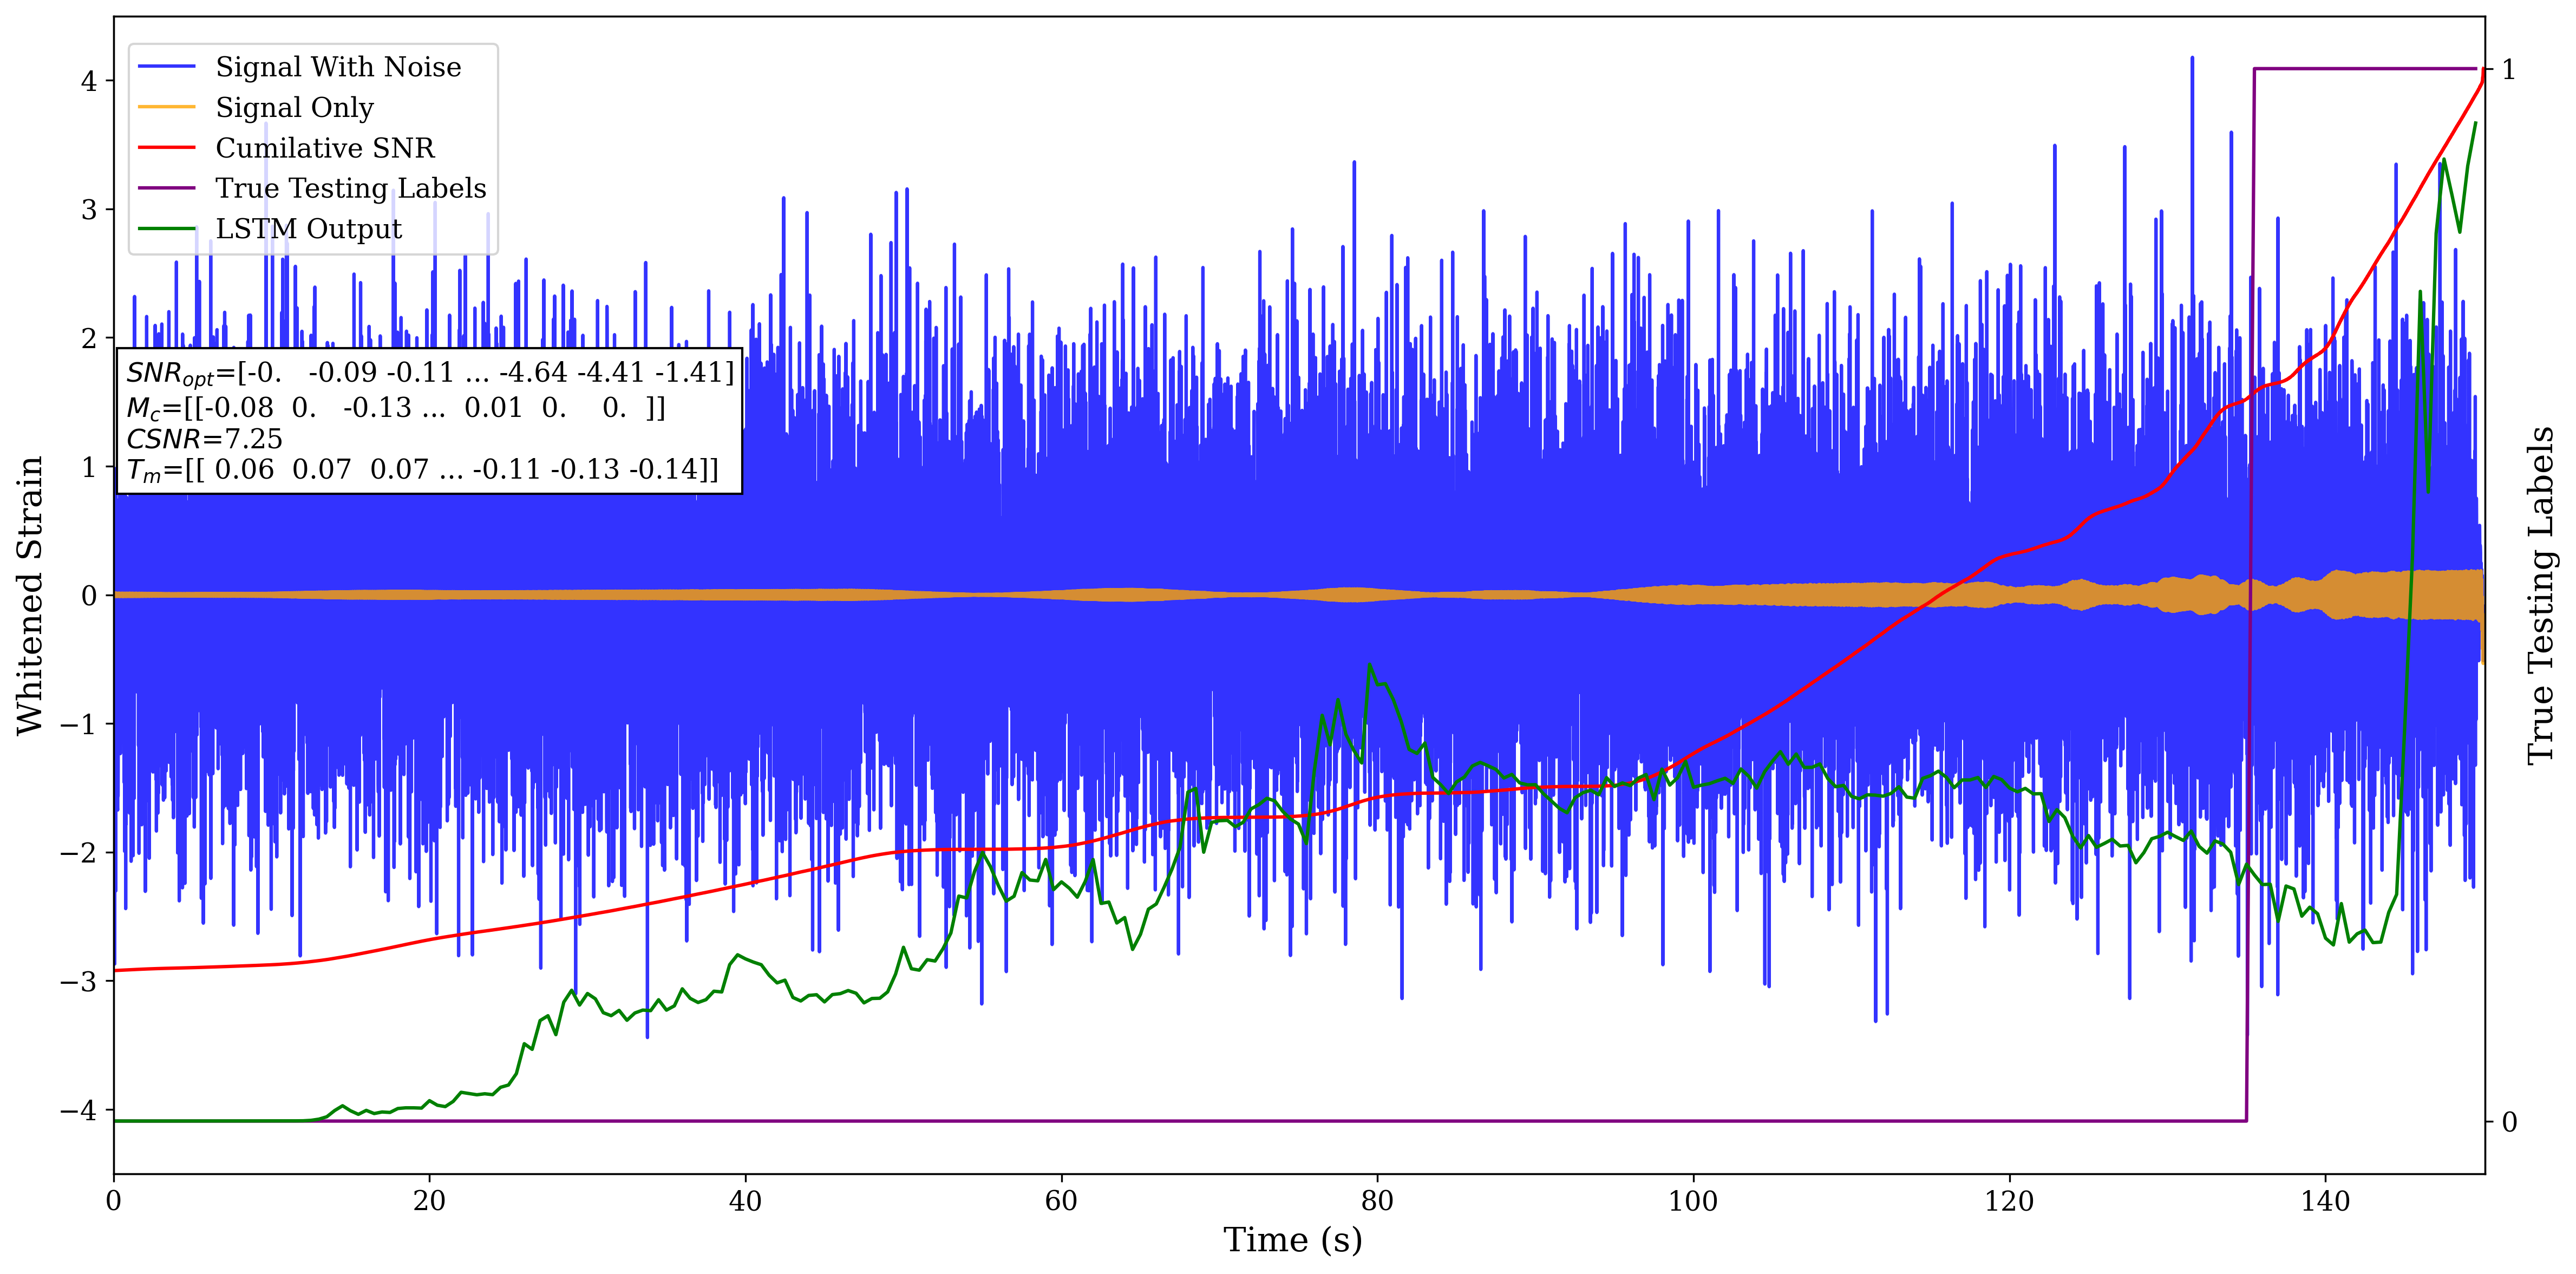Image resolution: width=2576 pixels, height=1274 pixels.
Task: Click the x-axis tick label 80
Action: [x=1377, y=1201]
